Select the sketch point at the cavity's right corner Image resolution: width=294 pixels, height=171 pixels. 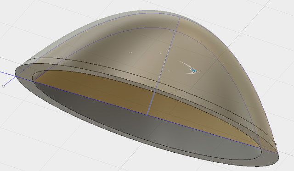(x=260, y=149)
